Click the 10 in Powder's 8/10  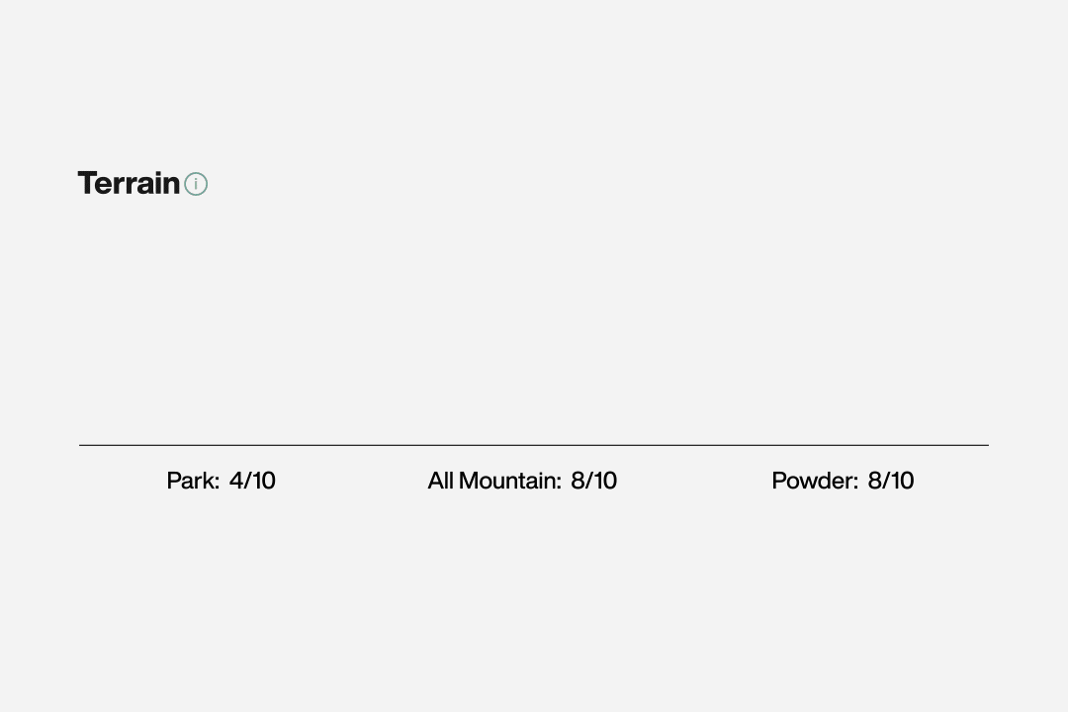coord(903,481)
